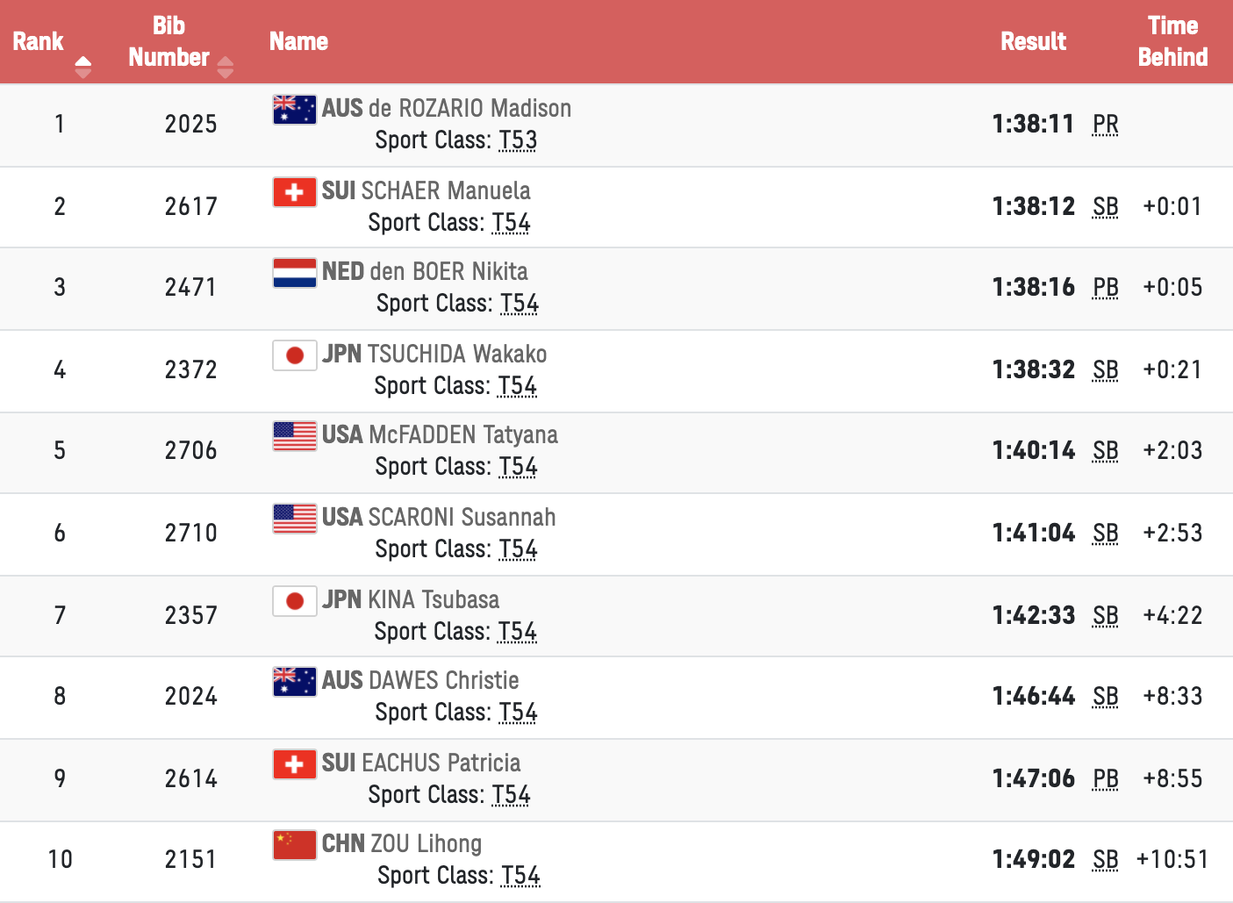Click Netherlands flag beside den BOER Nikita

294,273
